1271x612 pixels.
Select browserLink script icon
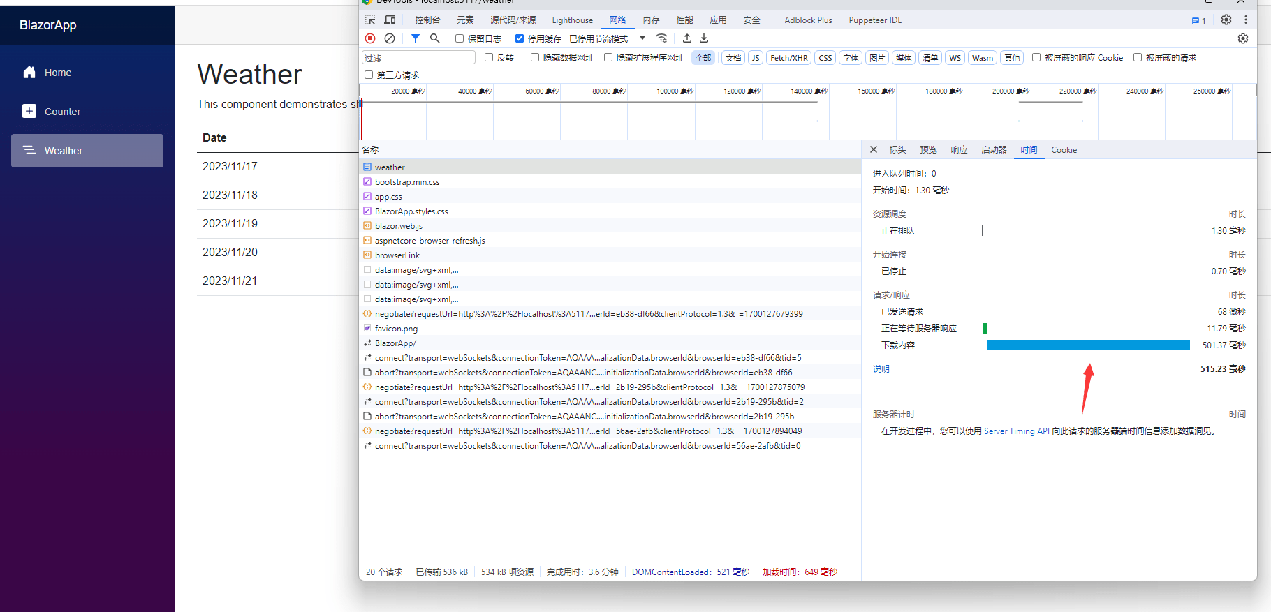pyautogui.click(x=367, y=255)
